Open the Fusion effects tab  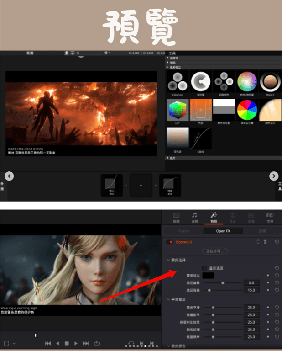[184, 231]
